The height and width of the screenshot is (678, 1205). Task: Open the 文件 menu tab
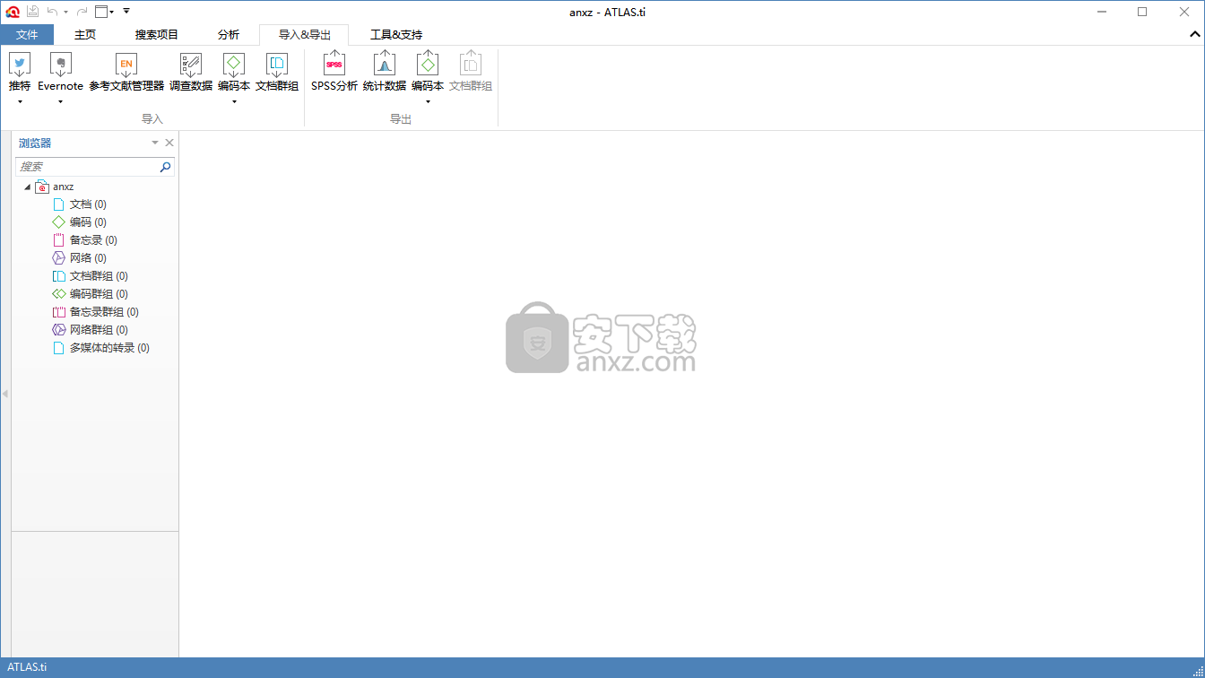27,35
